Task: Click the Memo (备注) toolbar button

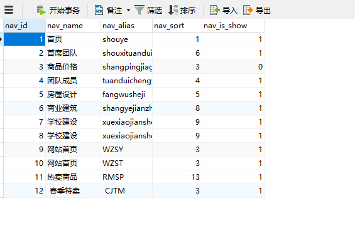Action: point(108,11)
